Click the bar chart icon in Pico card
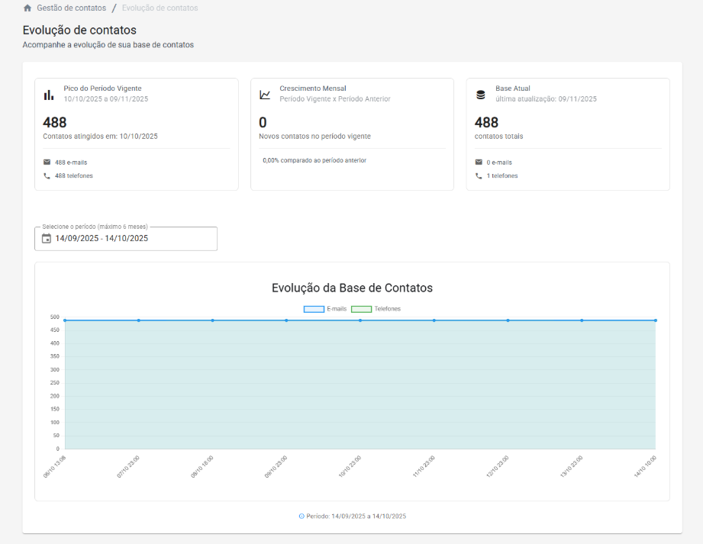Screen dimensions: 703x544 (49, 95)
